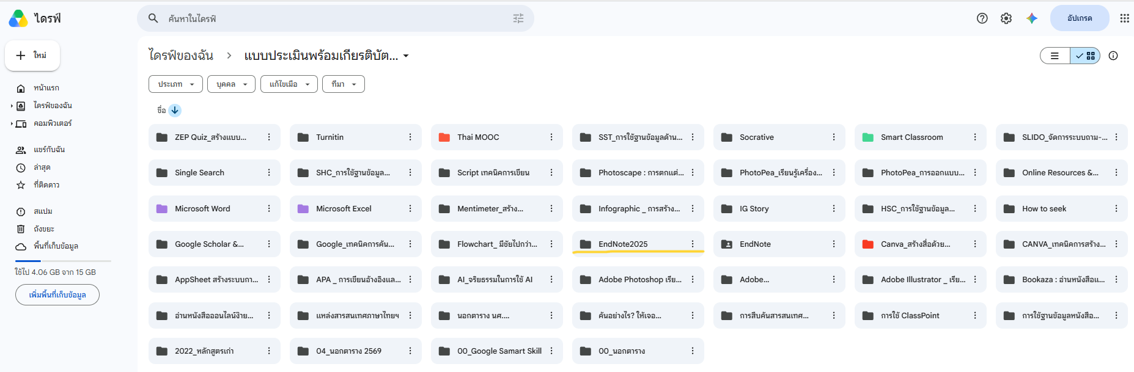Open พื้นที่เก็บข้อมูล storage in sidebar

point(56,246)
